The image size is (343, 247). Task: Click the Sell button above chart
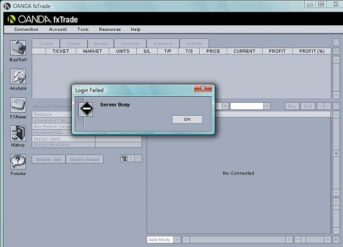[x=308, y=106]
